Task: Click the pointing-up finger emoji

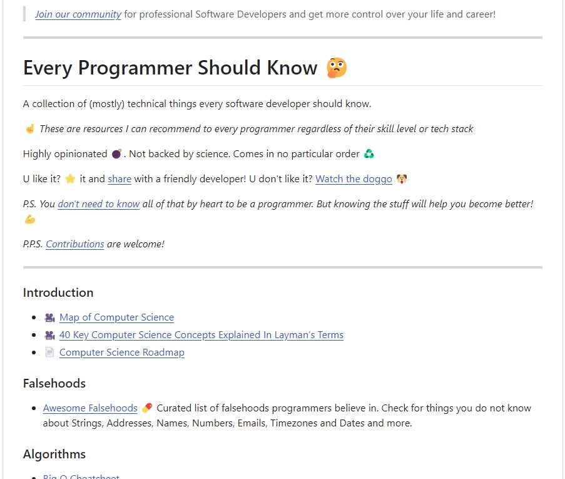Action: [x=30, y=129]
